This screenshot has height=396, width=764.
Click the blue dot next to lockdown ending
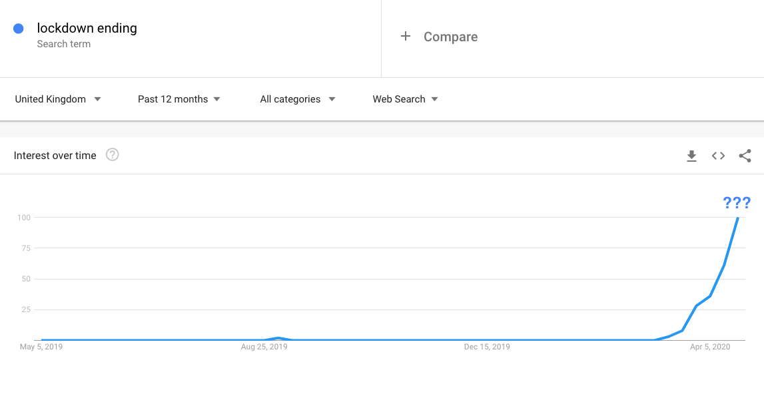[19, 29]
